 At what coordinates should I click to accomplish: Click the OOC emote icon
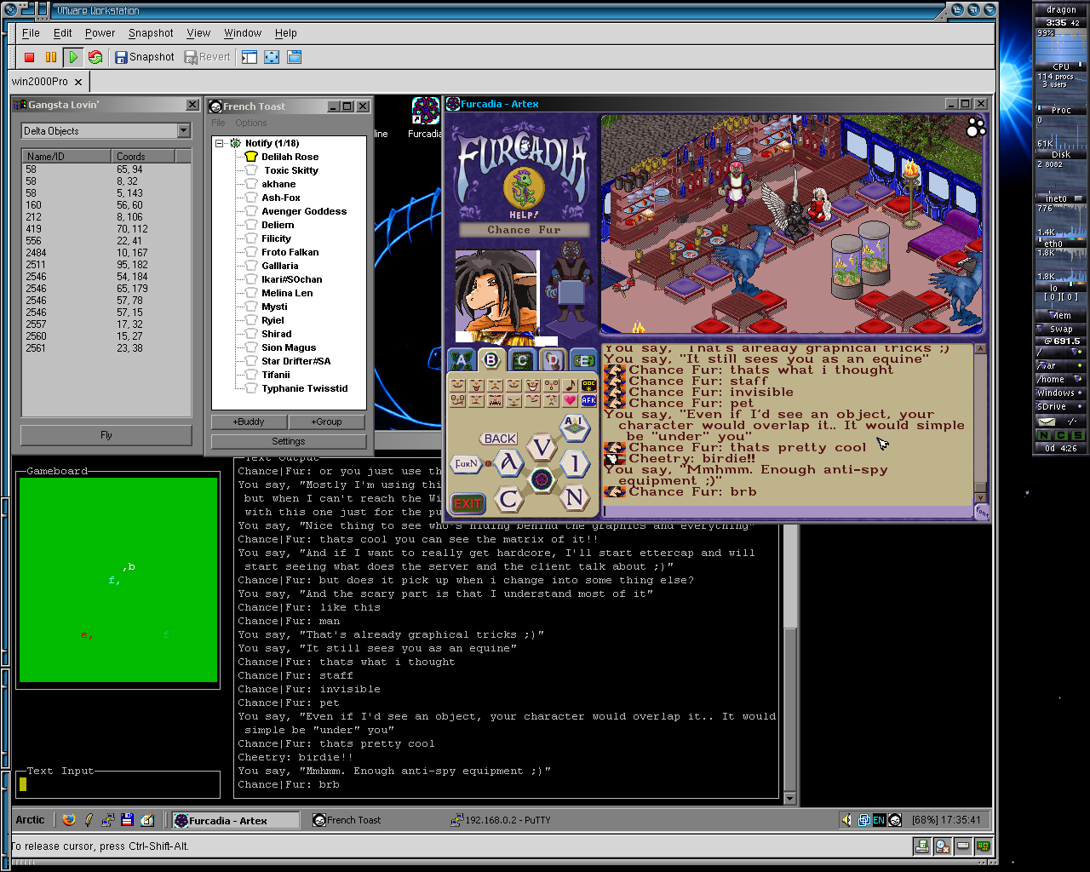(588, 386)
